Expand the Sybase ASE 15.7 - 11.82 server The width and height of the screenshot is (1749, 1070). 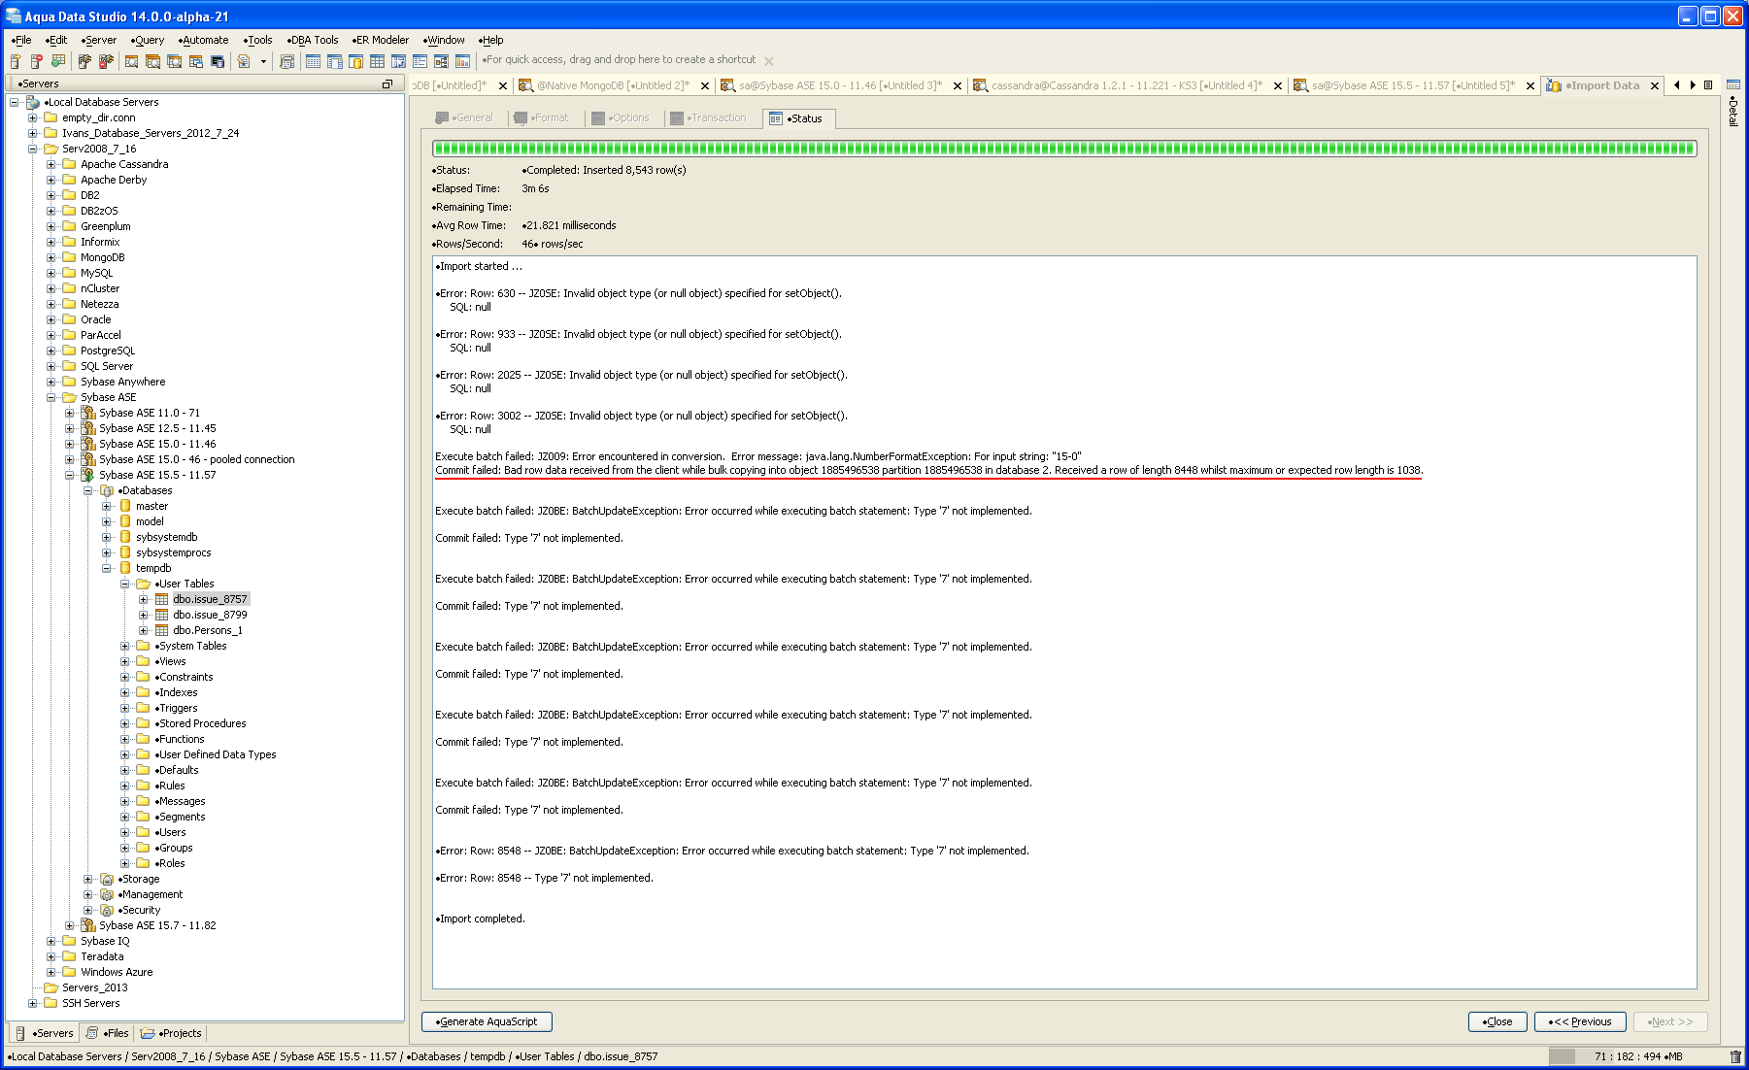(70, 925)
